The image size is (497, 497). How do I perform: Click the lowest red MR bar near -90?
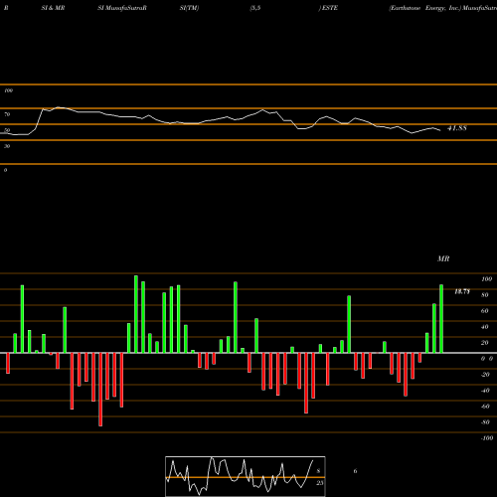100,390
